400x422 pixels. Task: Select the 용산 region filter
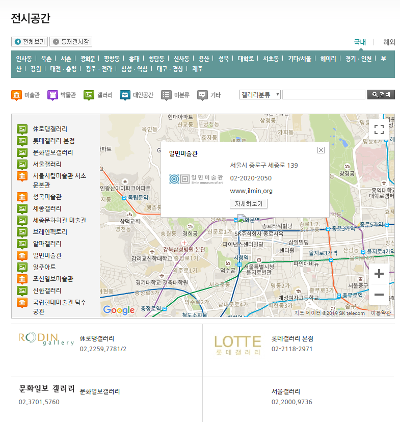[x=204, y=59]
